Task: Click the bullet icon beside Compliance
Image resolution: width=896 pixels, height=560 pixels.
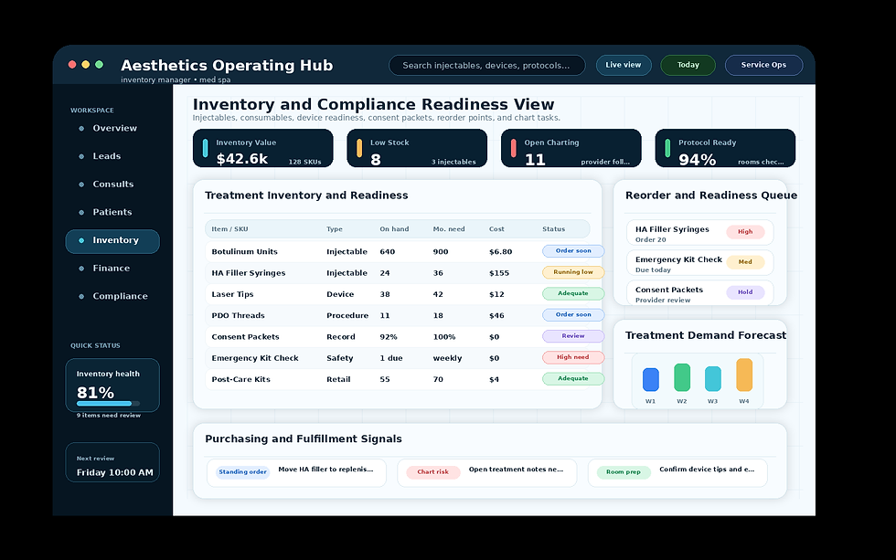Action: pyautogui.click(x=81, y=296)
